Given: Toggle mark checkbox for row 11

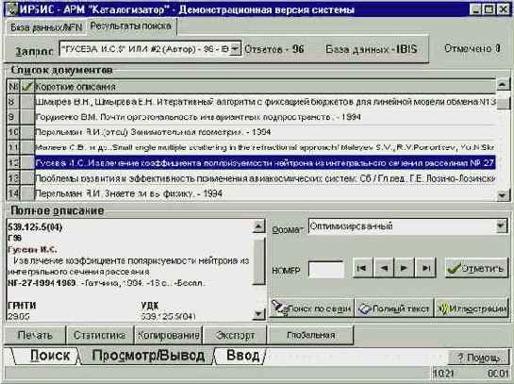Looking at the screenshot, I should tap(27, 147).
